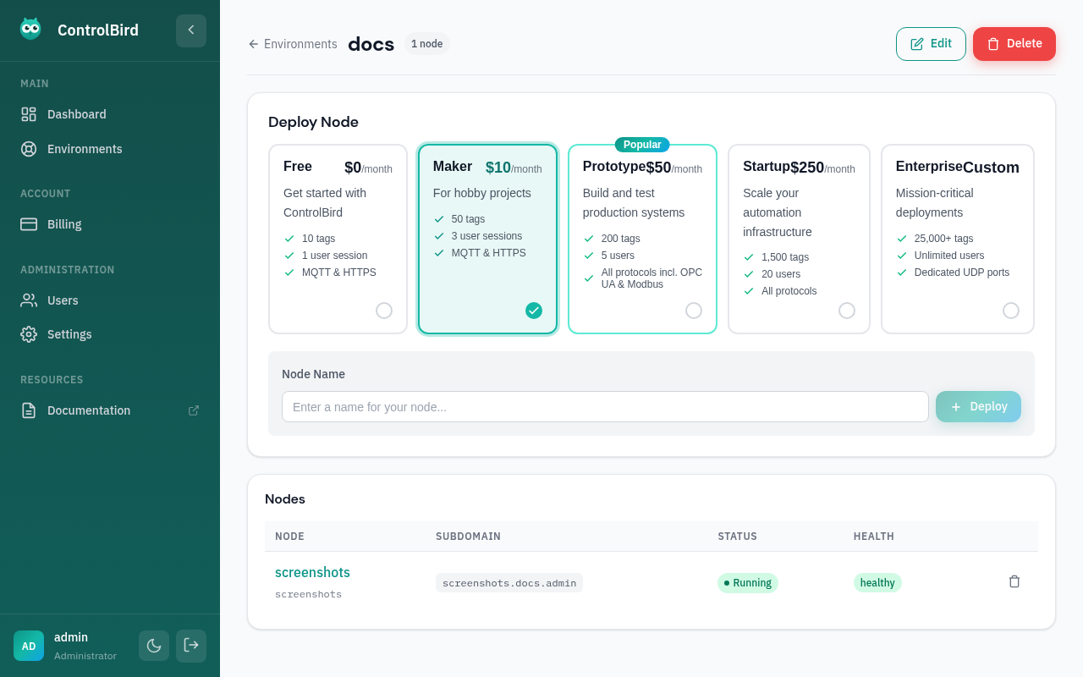Click the '25,000+ tags' feature text
Image resolution: width=1083 pixels, height=677 pixels.
pyautogui.click(x=944, y=239)
